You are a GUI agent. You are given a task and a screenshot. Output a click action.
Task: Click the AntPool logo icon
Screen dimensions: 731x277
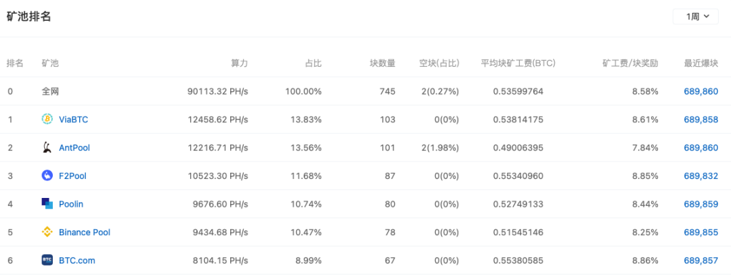pyautogui.click(x=47, y=147)
